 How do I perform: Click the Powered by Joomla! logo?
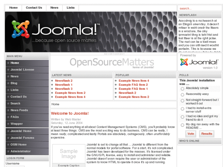(199, 62)
